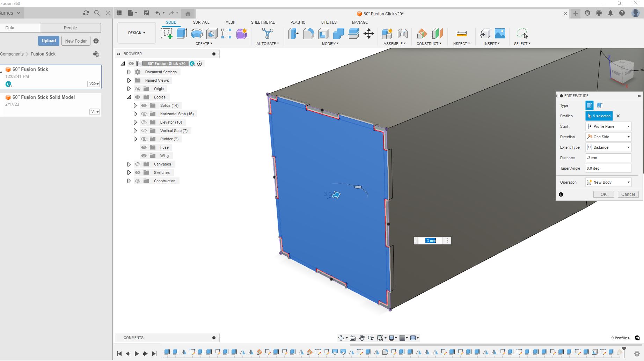
Task: Show the Horizontal Stab bodies folder
Action: tap(144, 114)
